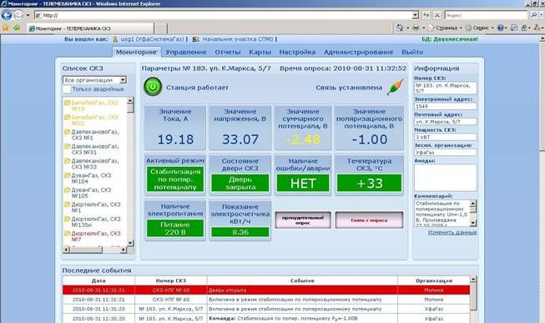The width and height of the screenshot is (545, 323).
Task: Click the Питание 220 В indicator
Action: 175,228
